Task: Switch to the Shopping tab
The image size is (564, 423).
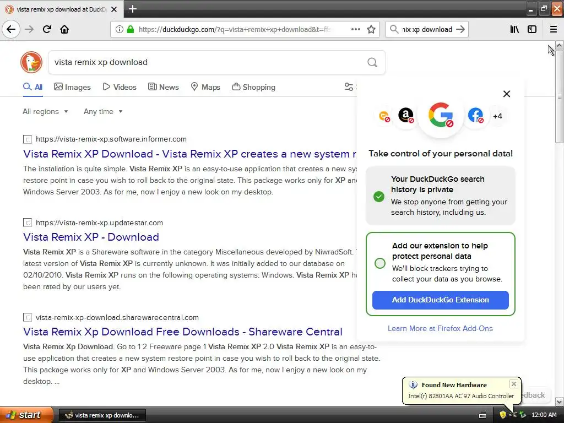Action: (253, 87)
